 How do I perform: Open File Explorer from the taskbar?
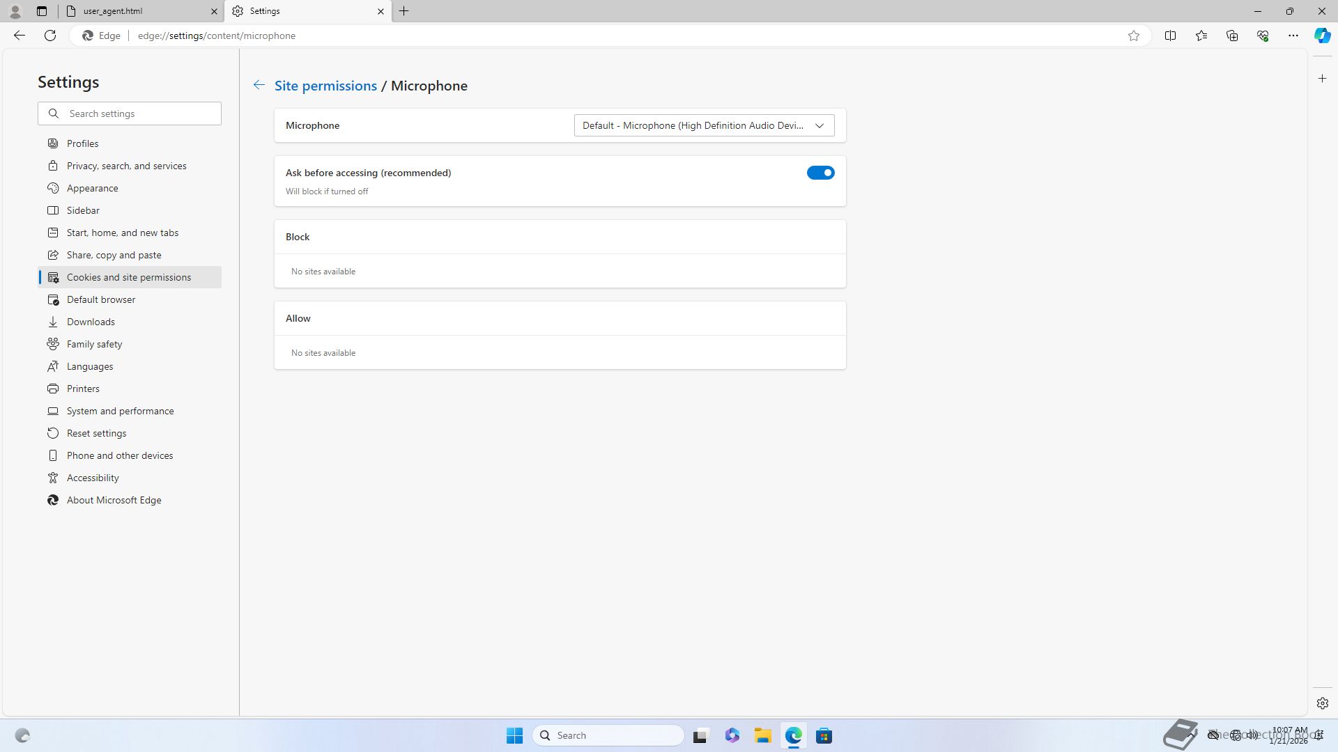tap(762, 735)
